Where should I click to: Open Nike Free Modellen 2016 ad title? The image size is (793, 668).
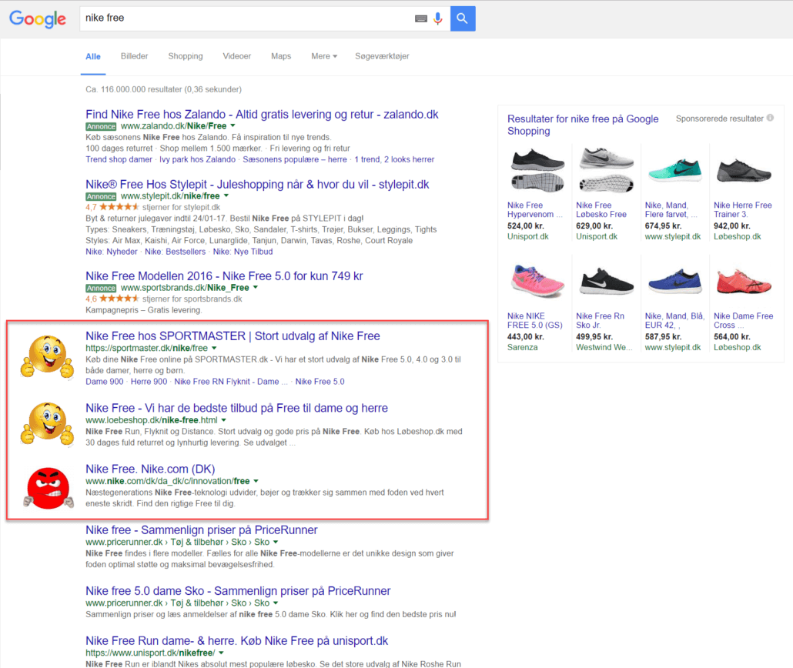tap(224, 276)
